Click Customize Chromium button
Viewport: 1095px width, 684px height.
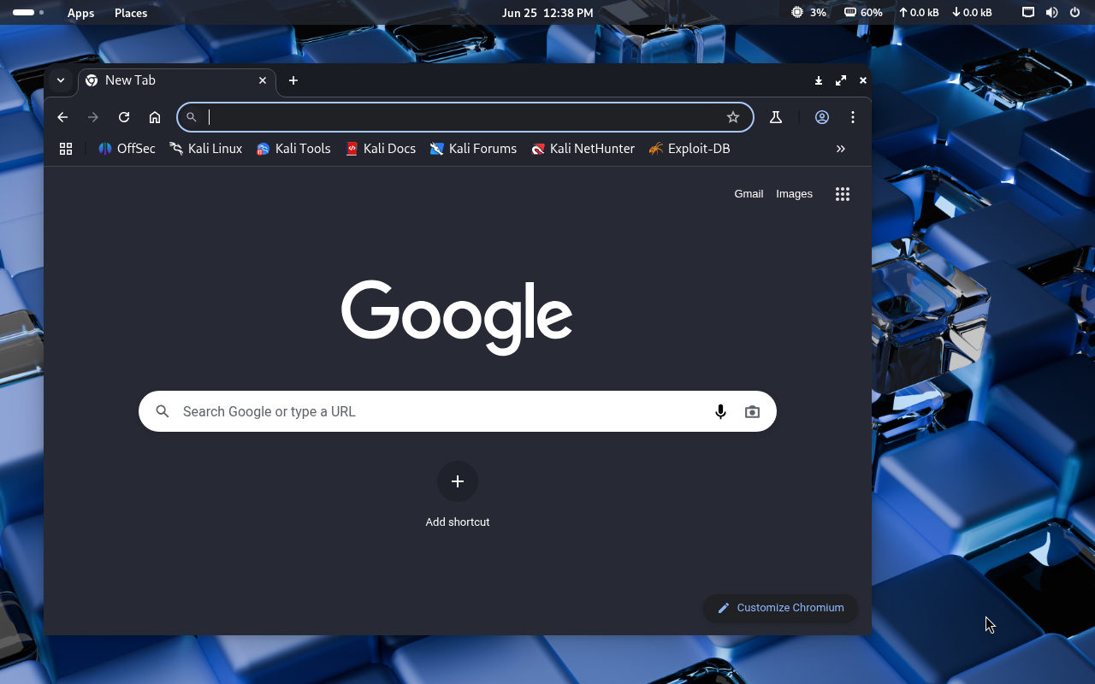780,608
